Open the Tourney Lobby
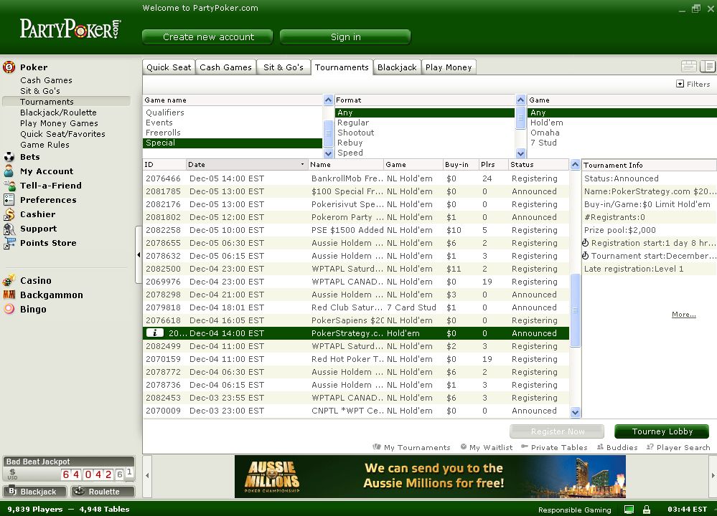This screenshot has width=717, height=516. (x=662, y=431)
